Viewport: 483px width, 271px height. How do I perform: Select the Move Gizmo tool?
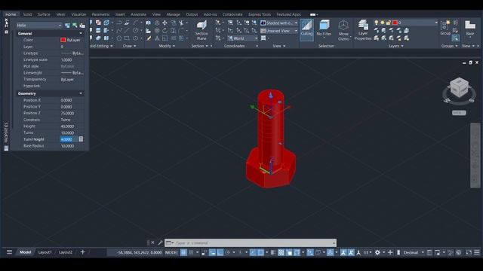pyautogui.click(x=343, y=30)
